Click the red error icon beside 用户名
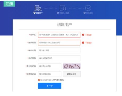 83,35
